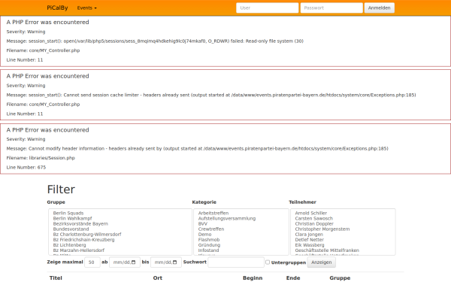Image resolution: width=451 pixels, height=282 pixels.
Task: Click the Zeige maximal number field
Action: click(x=92, y=262)
